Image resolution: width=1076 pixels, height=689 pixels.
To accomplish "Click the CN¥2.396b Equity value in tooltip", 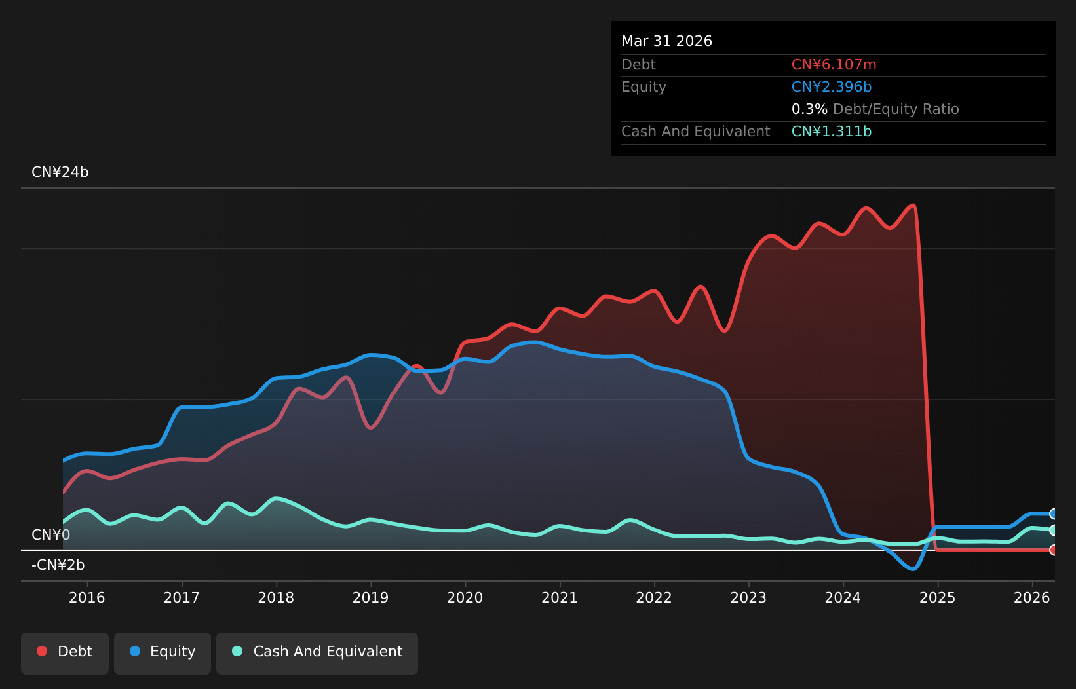I will tap(832, 87).
